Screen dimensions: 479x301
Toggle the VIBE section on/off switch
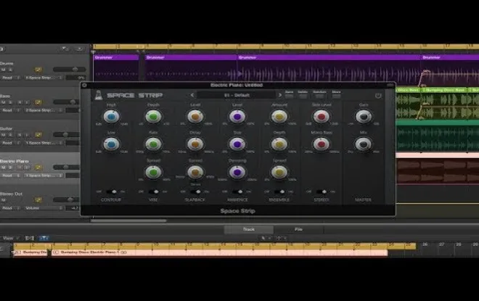[x=153, y=191]
